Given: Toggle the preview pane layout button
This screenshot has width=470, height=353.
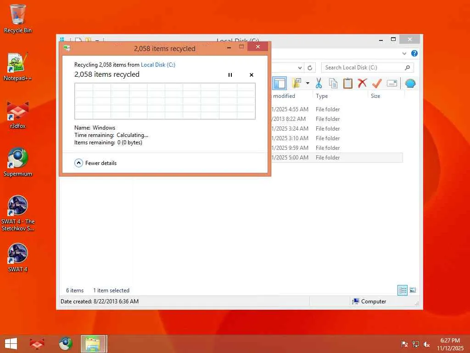Looking at the screenshot, I should click(280, 83).
